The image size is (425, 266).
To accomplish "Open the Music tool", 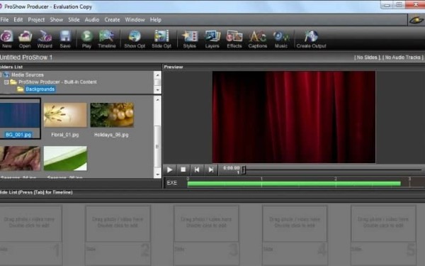I will [x=281, y=39].
